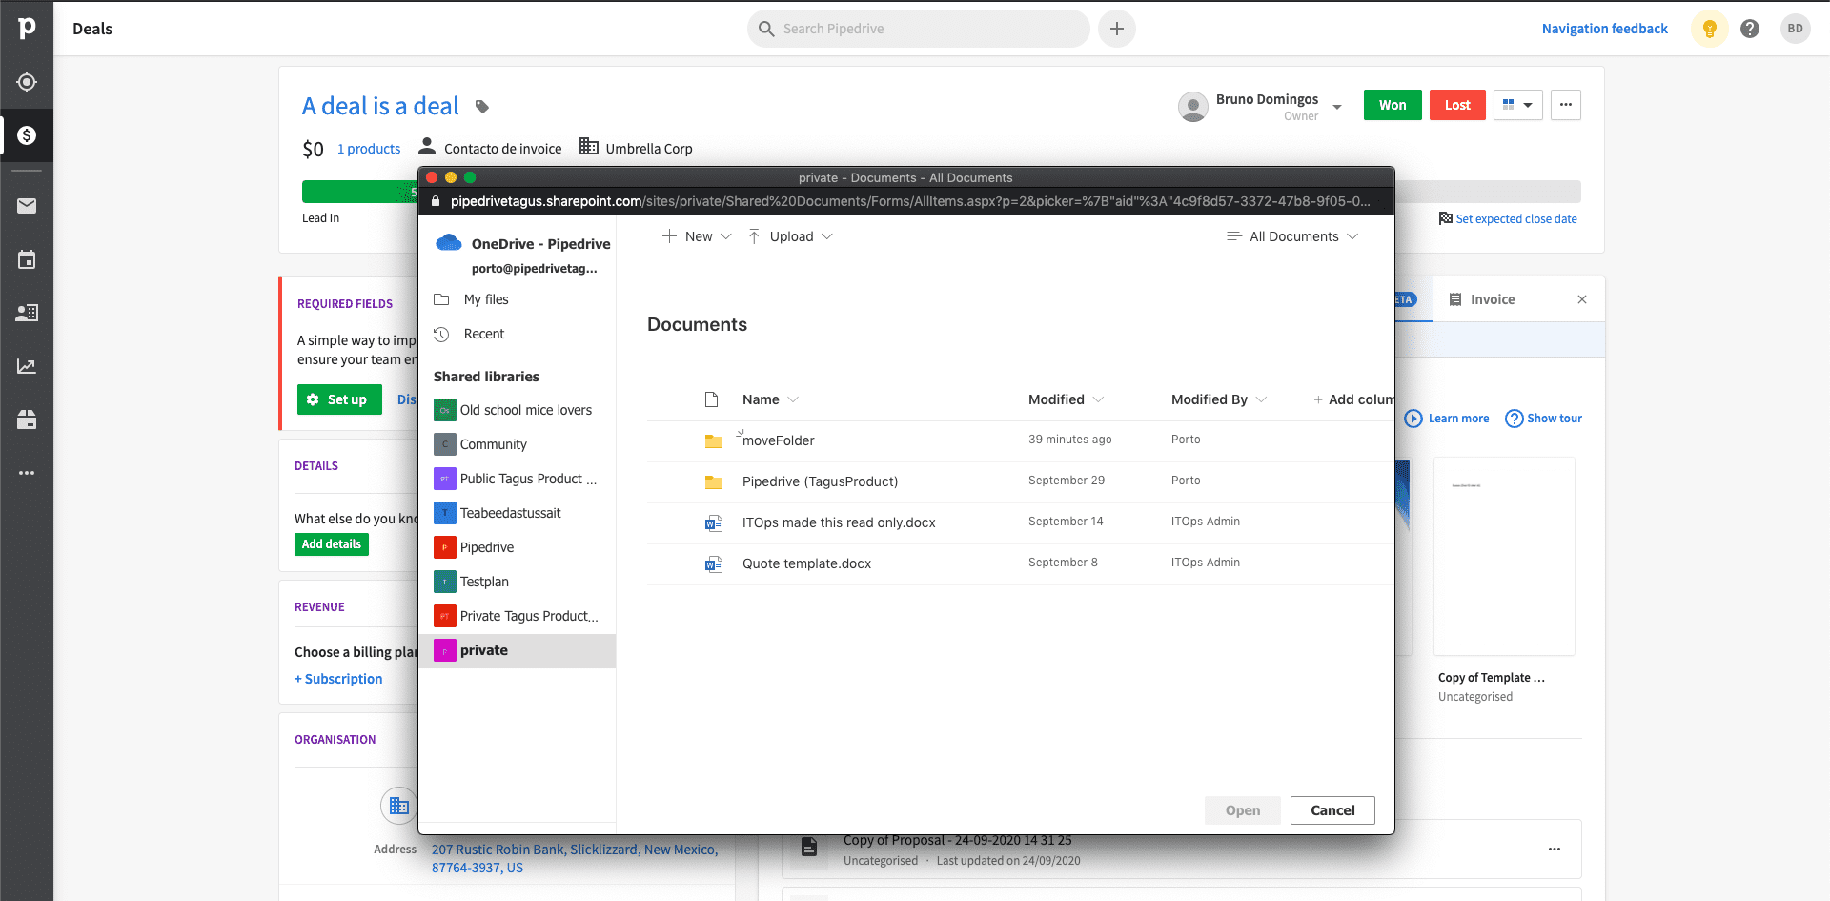Open Deals dollar icon in sidebar
This screenshot has width=1830, height=901.
tap(27, 135)
